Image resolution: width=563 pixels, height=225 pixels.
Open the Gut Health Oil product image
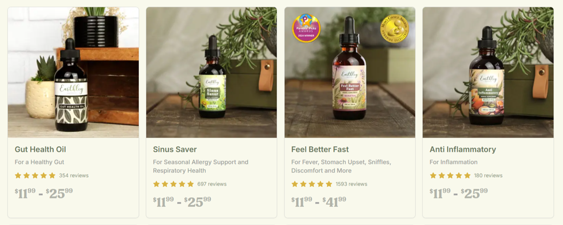coord(73,73)
